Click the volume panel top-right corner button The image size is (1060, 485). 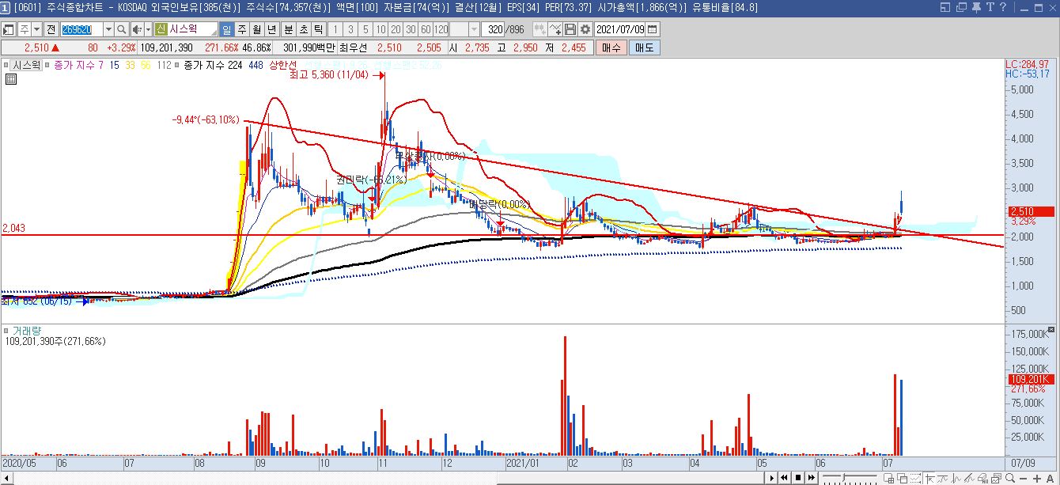point(1052,328)
